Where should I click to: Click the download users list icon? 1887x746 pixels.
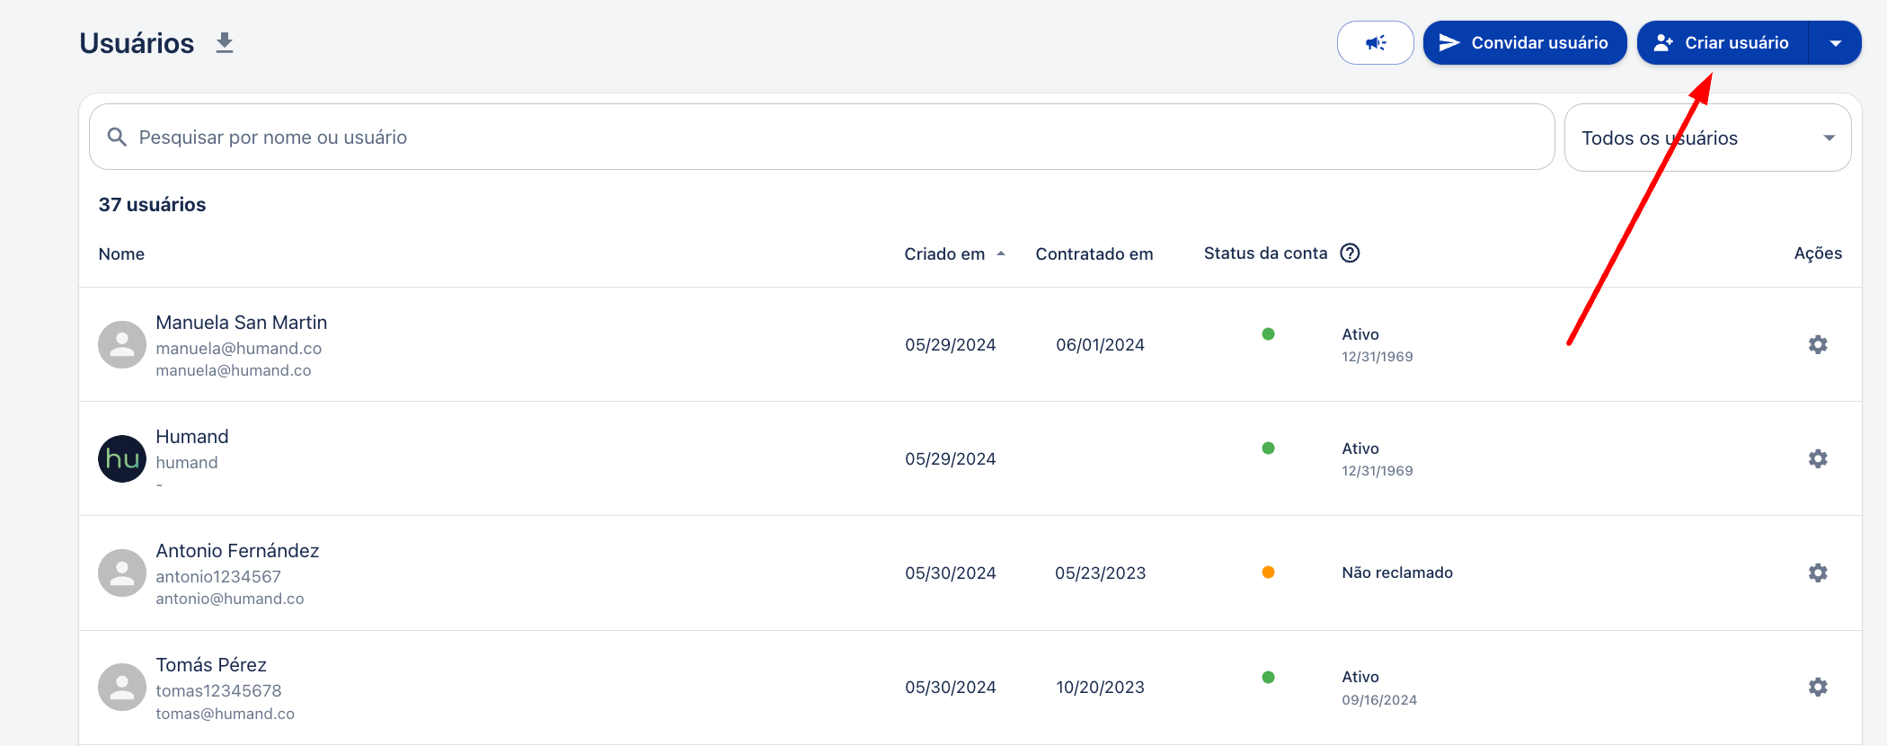(x=225, y=43)
